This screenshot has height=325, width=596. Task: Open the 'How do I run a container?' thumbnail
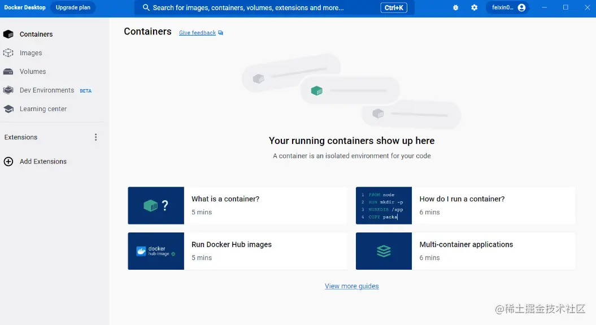pyautogui.click(x=384, y=205)
